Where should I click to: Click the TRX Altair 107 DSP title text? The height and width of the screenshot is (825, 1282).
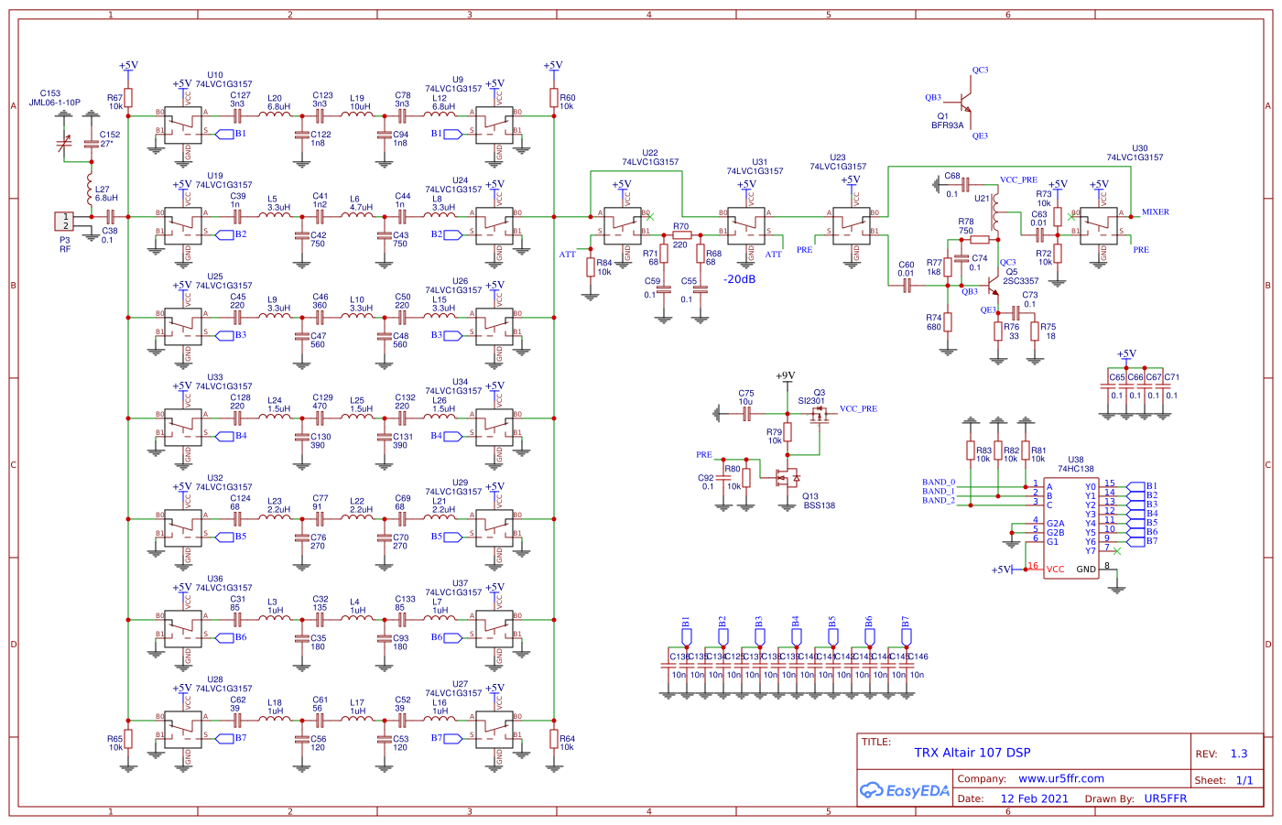(x=972, y=753)
